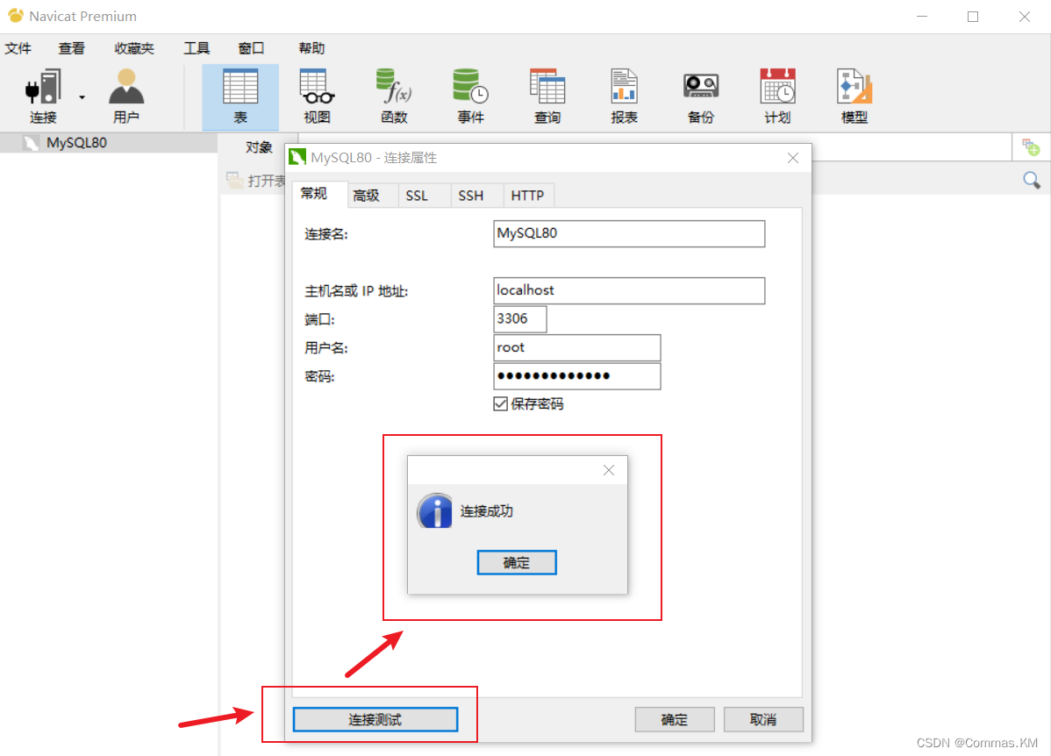Close the connection success message box
The height and width of the screenshot is (756, 1051).
point(609,470)
